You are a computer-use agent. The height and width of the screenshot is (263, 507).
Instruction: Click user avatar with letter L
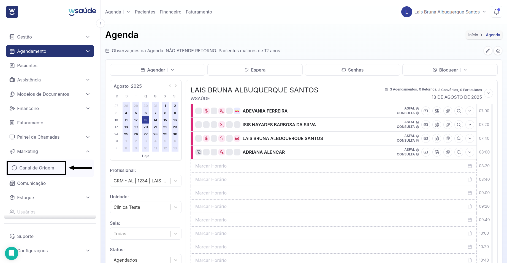406,12
